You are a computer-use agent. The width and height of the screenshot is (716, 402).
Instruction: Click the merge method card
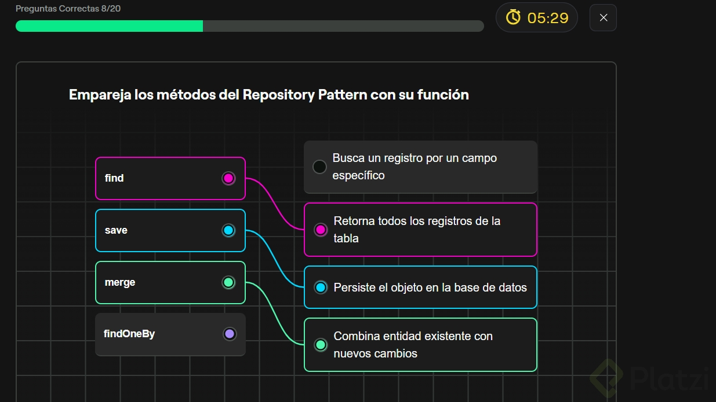pyautogui.click(x=157, y=282)
